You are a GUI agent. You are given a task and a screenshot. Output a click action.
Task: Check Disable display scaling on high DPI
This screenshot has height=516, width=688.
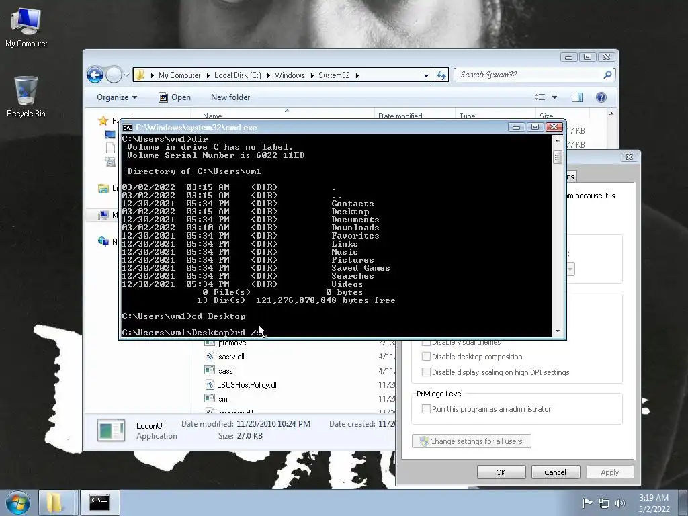[x=425, y=372]
